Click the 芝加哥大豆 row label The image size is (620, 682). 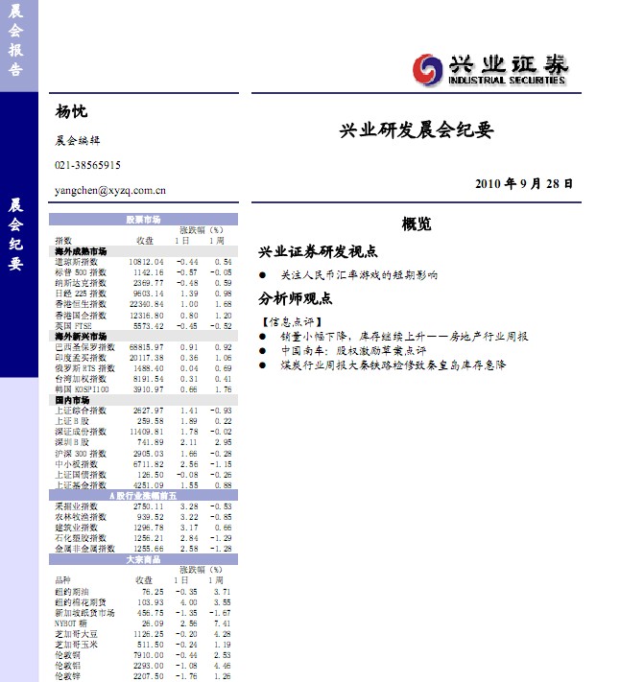point(76,634)
